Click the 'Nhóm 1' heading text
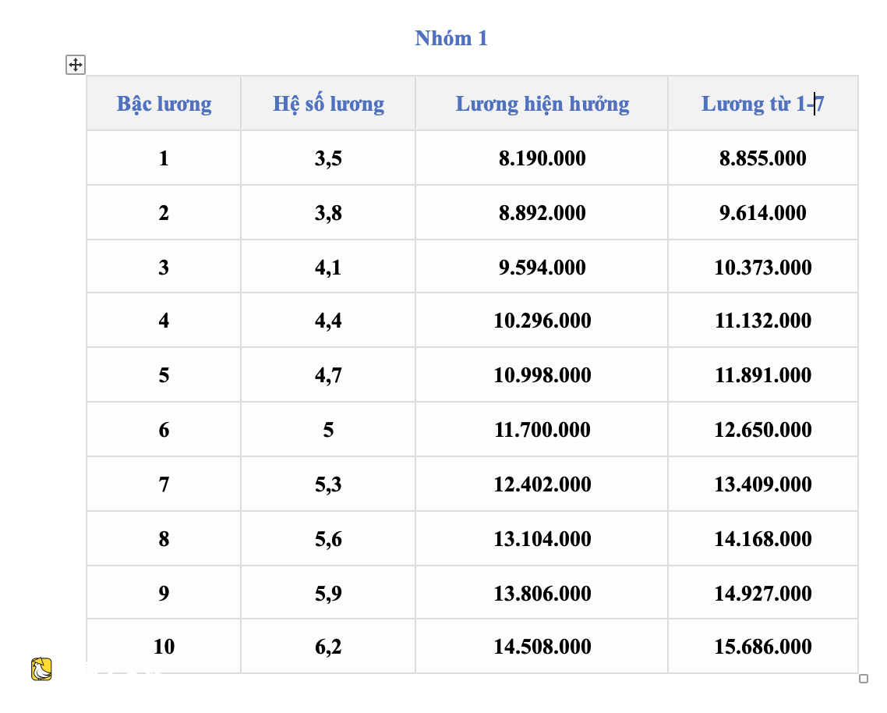 (451, 38)
